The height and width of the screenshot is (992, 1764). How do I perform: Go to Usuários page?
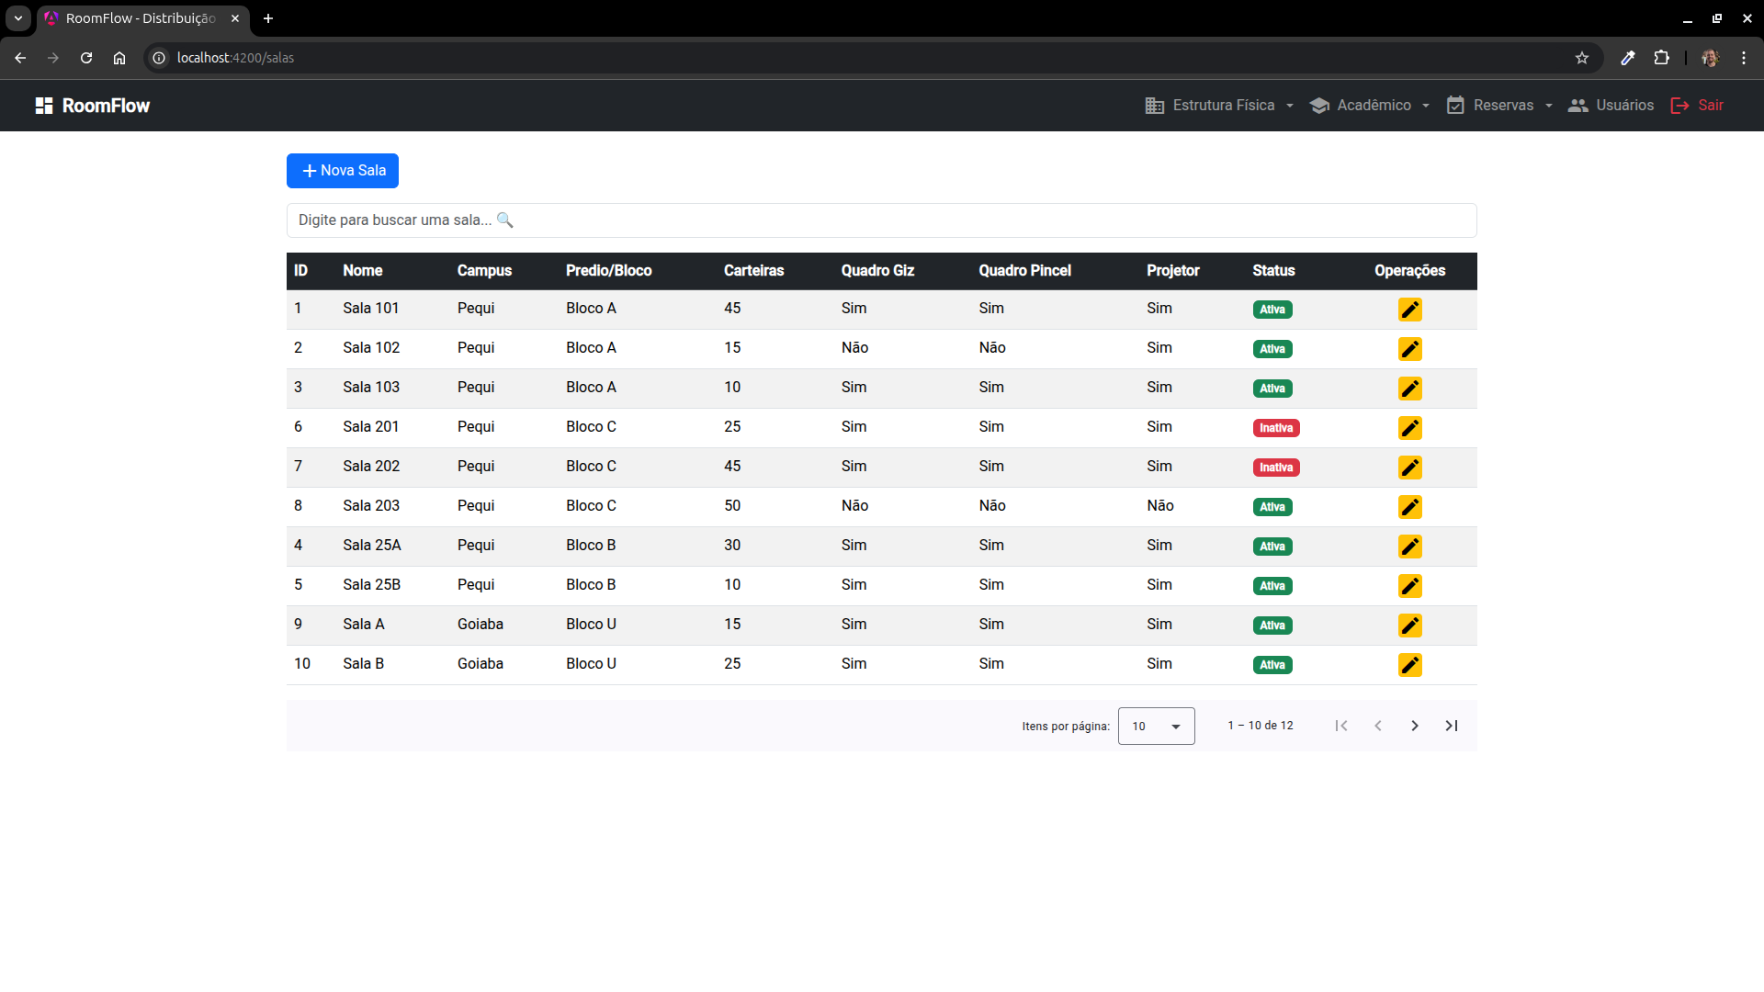tap(1611, 106)
